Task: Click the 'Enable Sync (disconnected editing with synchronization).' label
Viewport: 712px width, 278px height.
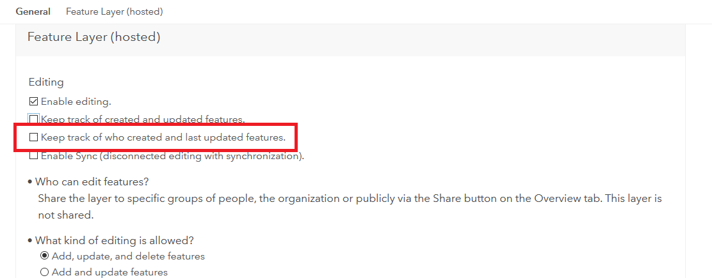Action: [x=172, y=156]
